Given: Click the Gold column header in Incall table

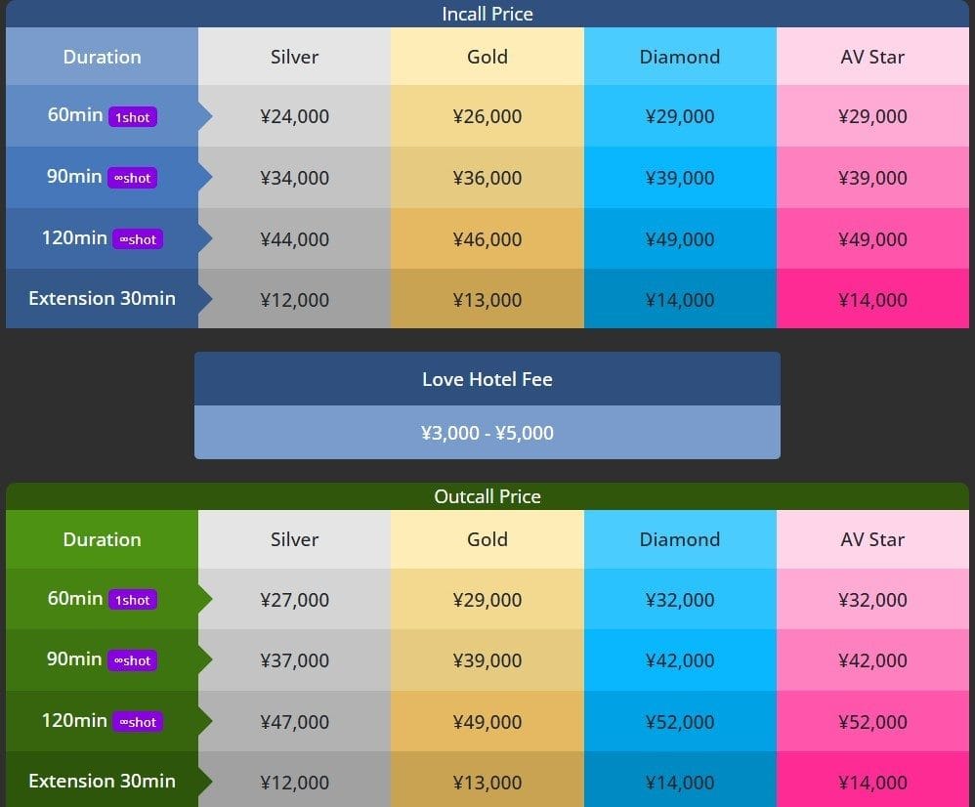Looking at the screenshot, I should coord(487,57).
